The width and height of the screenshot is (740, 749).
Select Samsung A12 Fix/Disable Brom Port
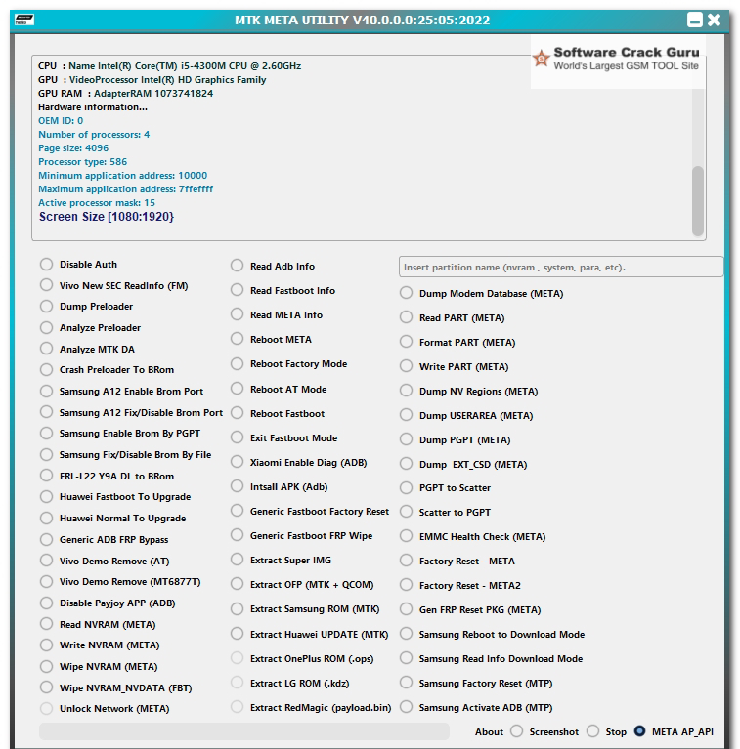coord(46,412)
